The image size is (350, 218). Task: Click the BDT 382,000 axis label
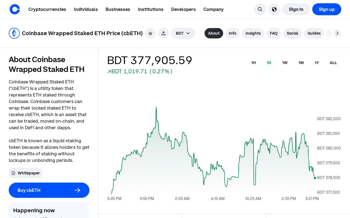click(329, 119)
